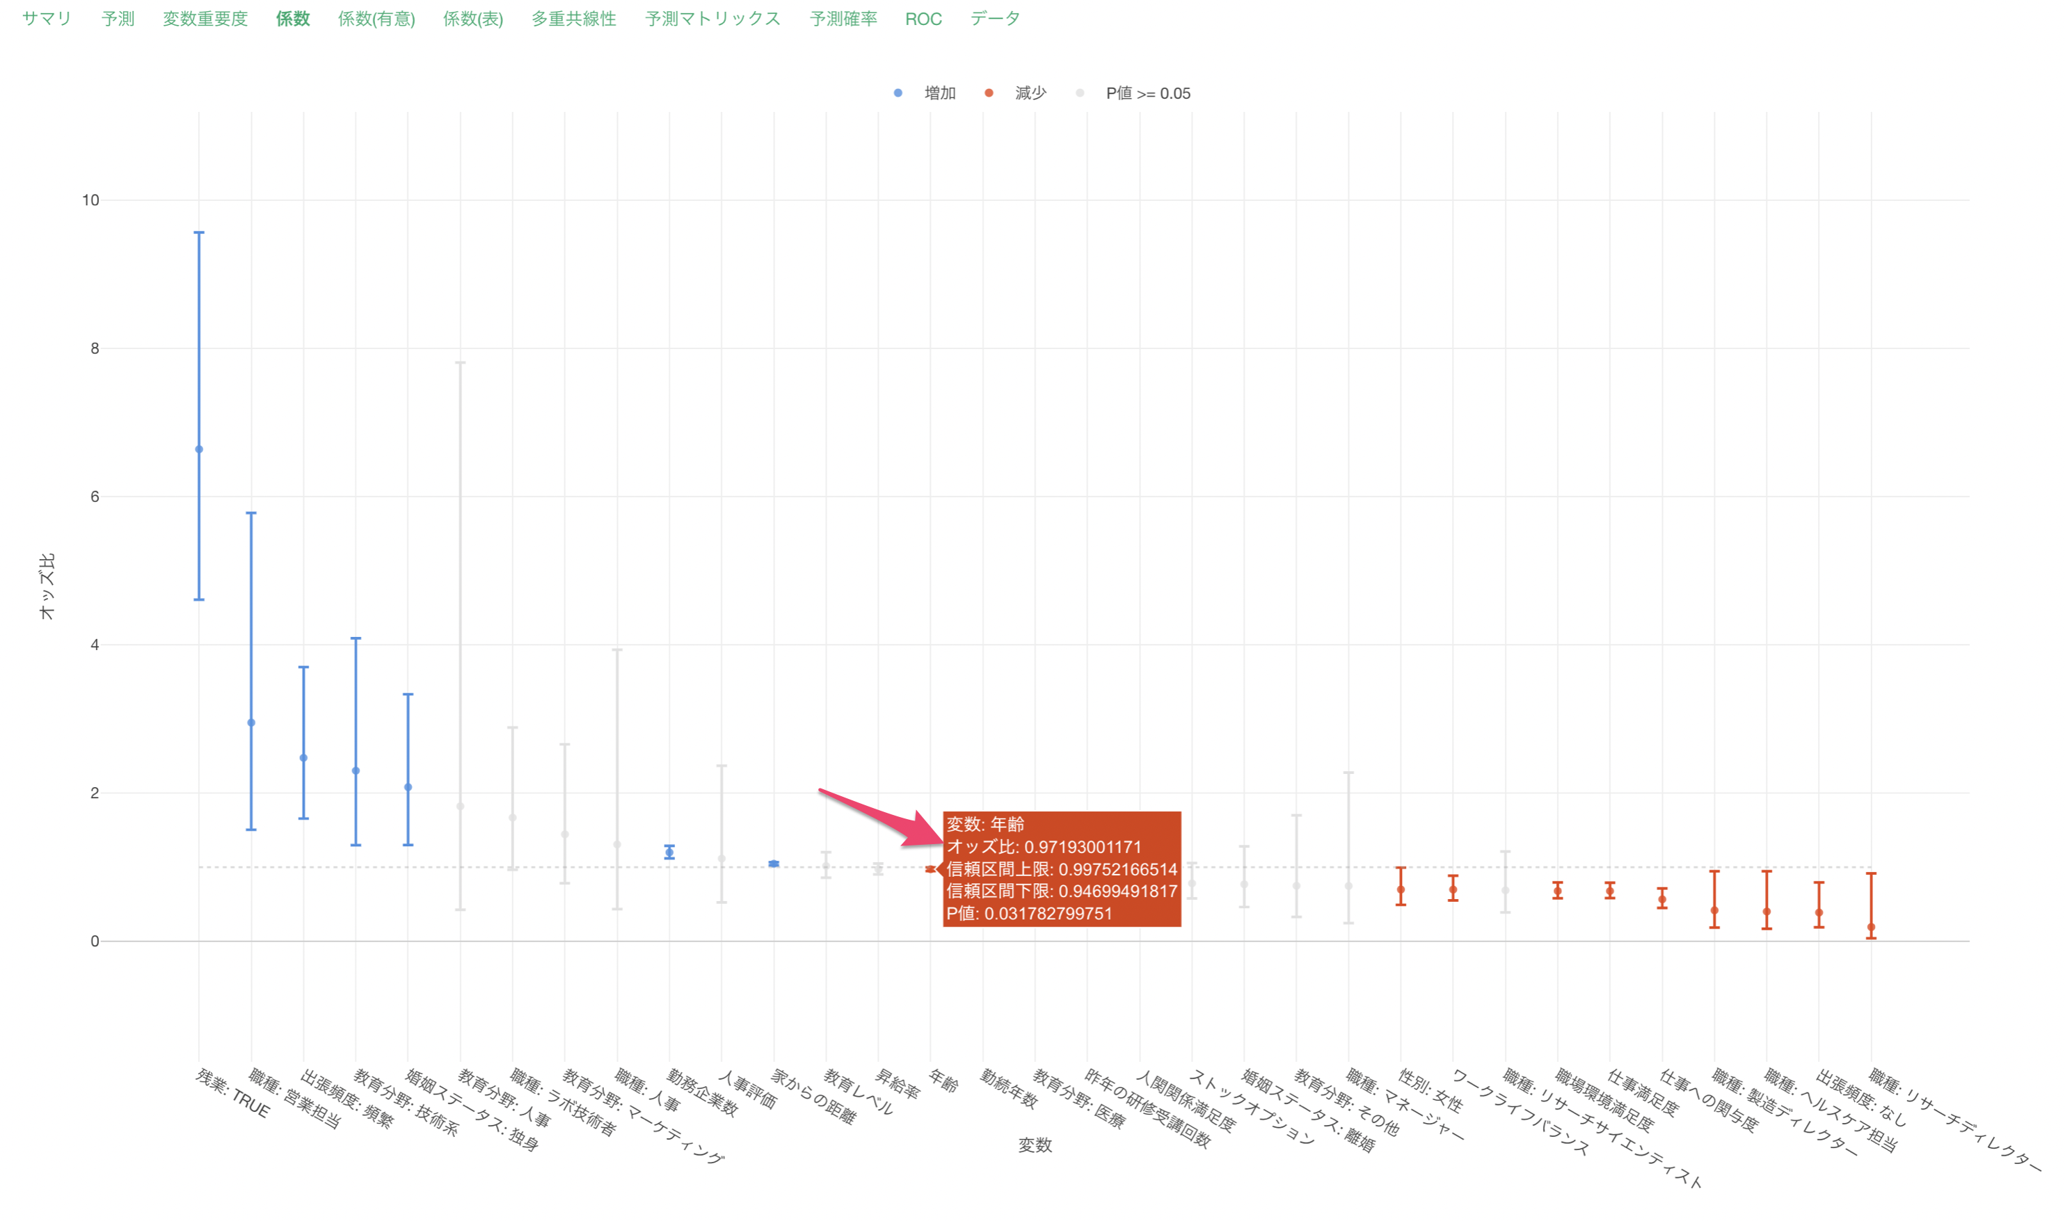Click the tooltip line 信頼区間上限: 0.99752166514
Viewport: 2065px width, 1221px height.
(1062, 869)
